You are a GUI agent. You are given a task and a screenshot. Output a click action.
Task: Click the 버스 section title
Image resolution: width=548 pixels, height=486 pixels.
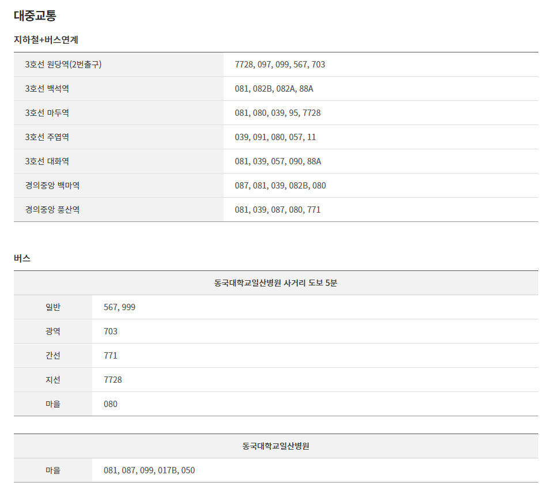point(22,258)
